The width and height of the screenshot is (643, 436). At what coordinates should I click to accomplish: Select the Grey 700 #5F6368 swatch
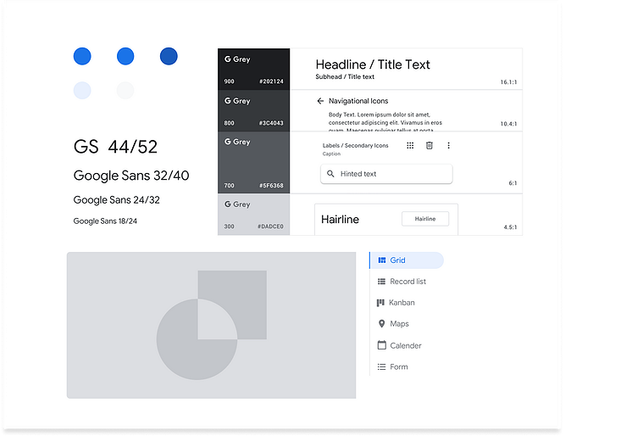tap(254, 163)
